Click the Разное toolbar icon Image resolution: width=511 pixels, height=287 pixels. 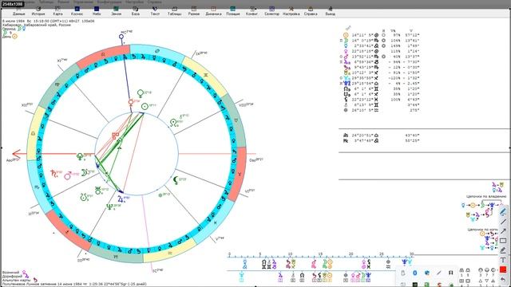pyautogui.click(x=194, y=11)
